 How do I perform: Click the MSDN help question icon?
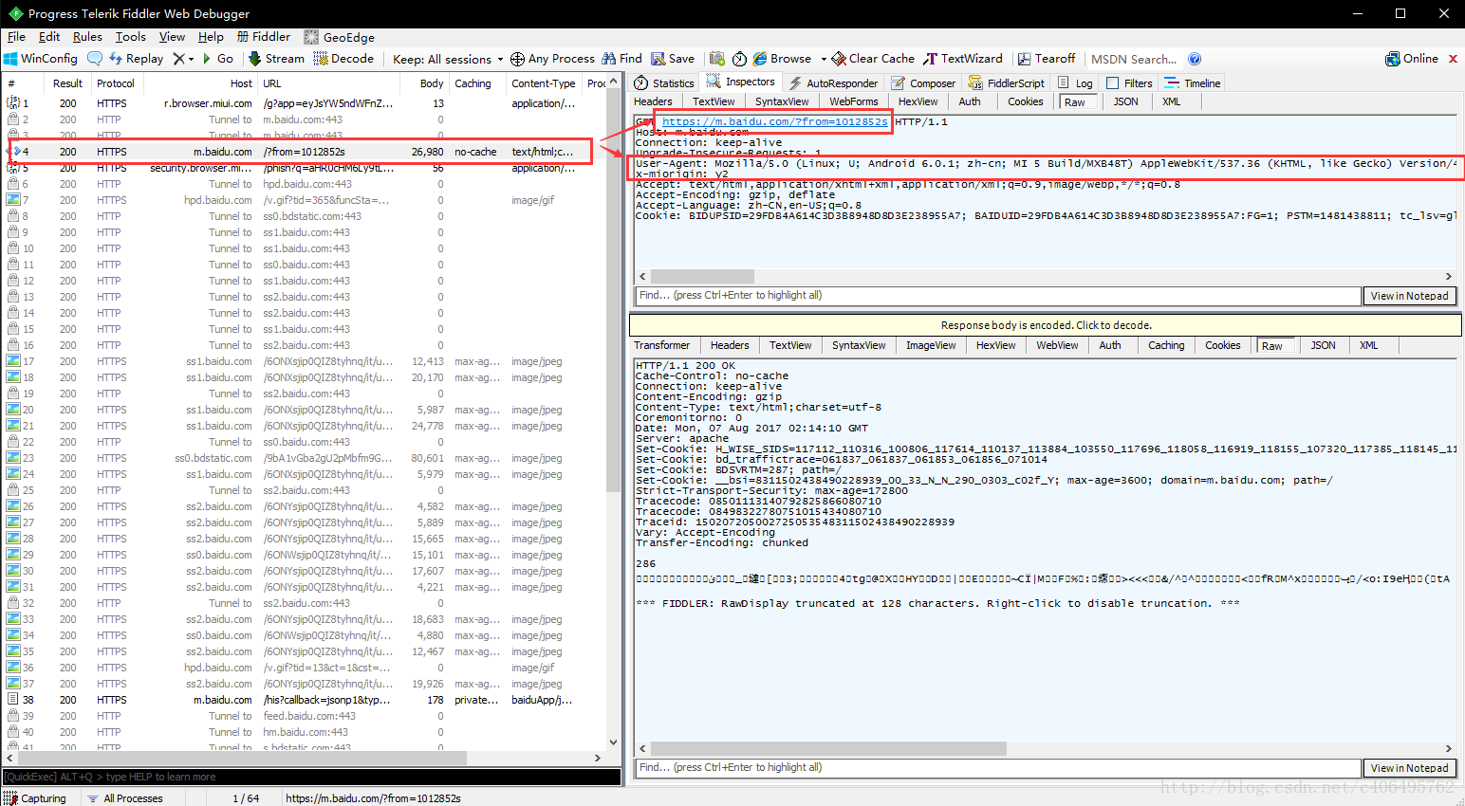click(x=1195, y=59)
